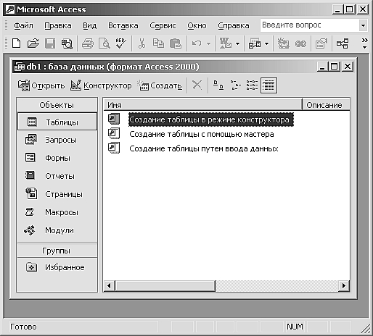Click the Copy toolbar icon

pyautogui.click(x=158, y=43)
